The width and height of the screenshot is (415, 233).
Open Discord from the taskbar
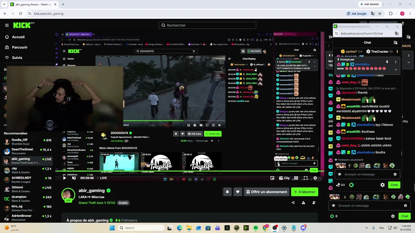303,228
